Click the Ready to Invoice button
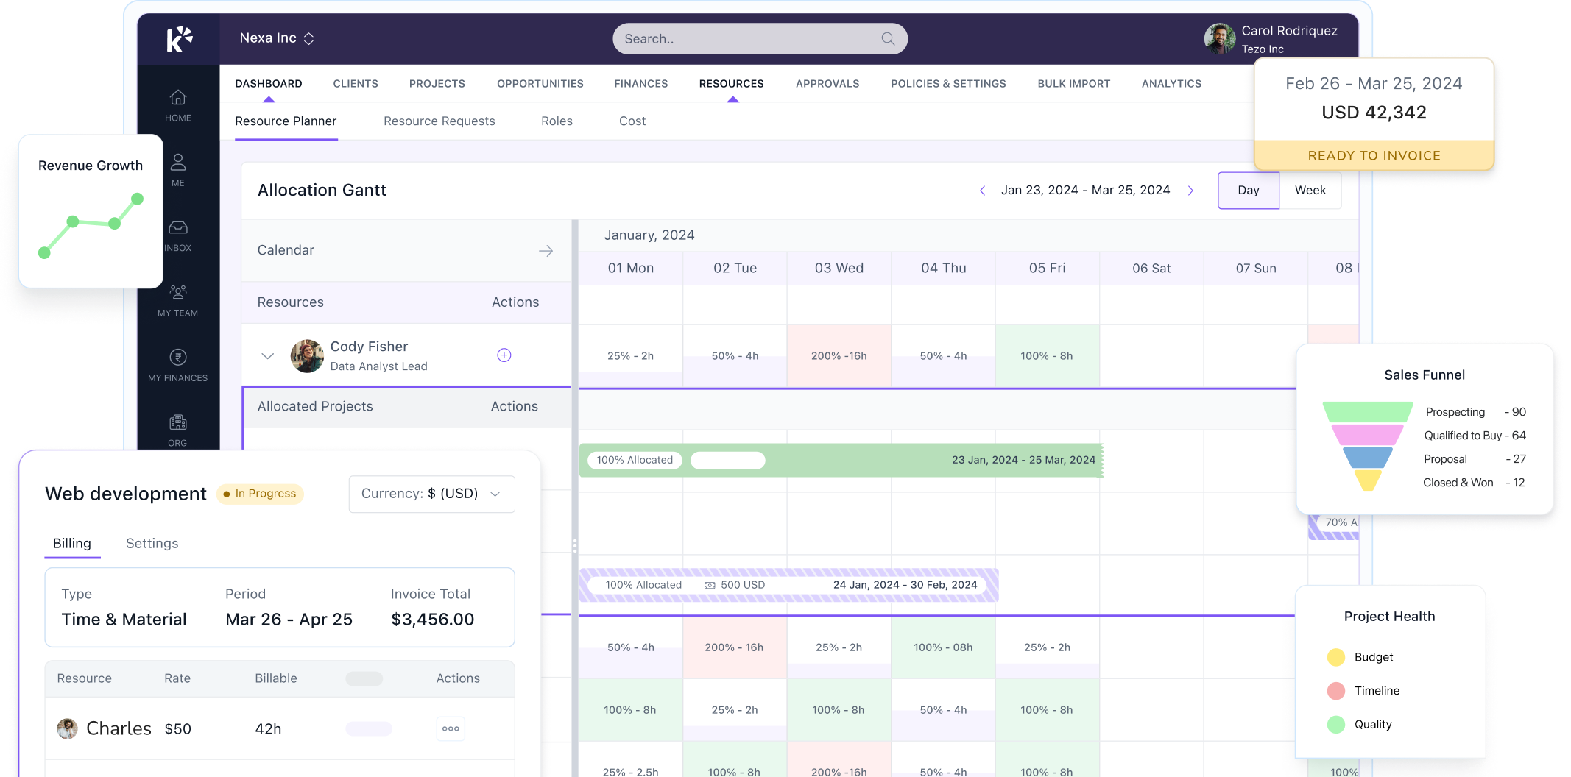 click(x=1374, y=155)
